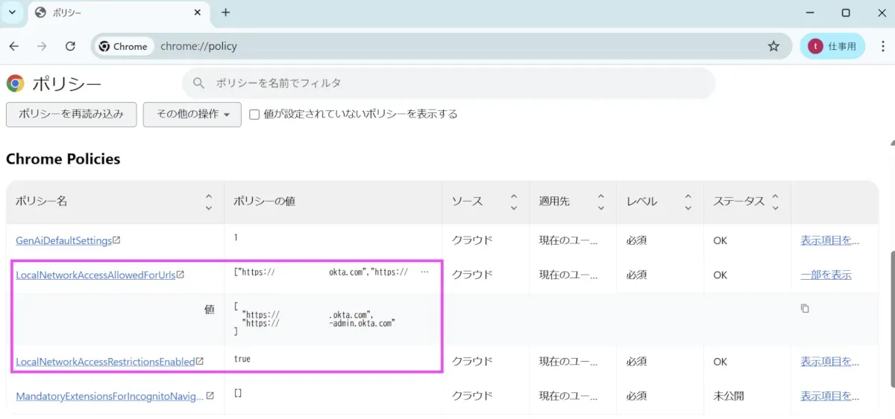Close the ポリシー tab
Image resolution: width=895 pixels, height=419 pixels.
pyautogui.click(x=198, y=13)
